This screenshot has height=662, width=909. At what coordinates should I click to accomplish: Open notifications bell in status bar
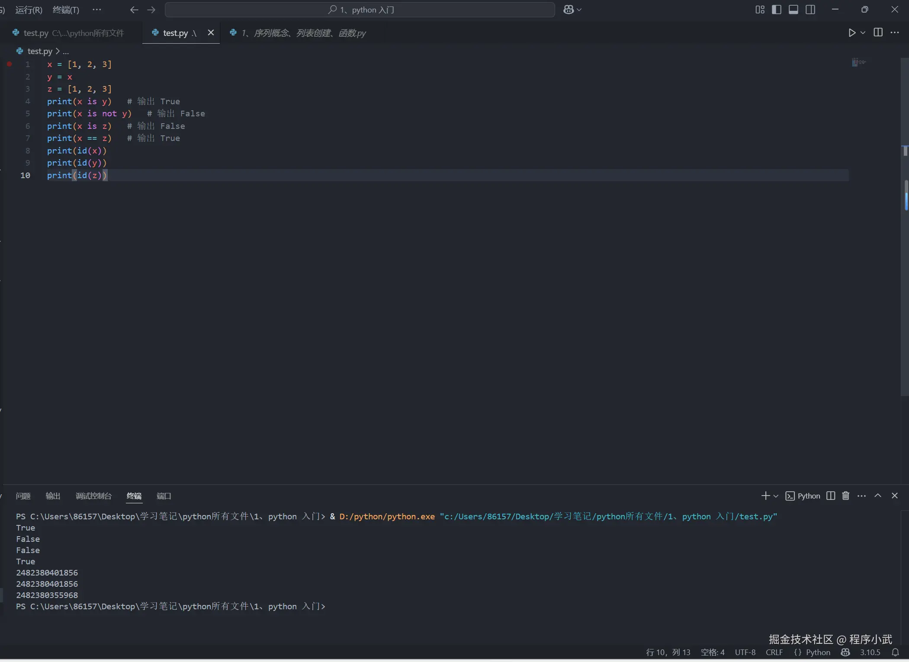(895, 652)
